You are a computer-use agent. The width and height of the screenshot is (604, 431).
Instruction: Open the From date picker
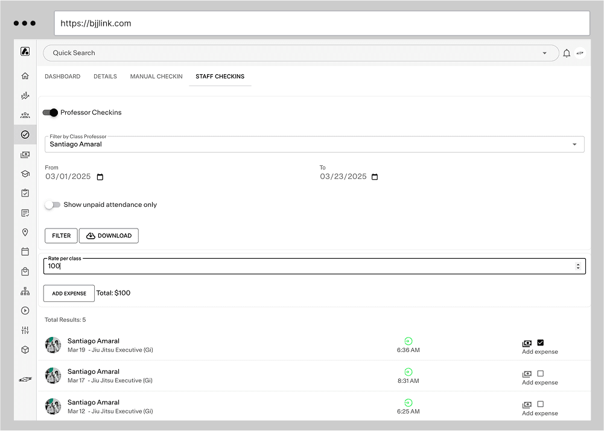(x=100, y=177)
